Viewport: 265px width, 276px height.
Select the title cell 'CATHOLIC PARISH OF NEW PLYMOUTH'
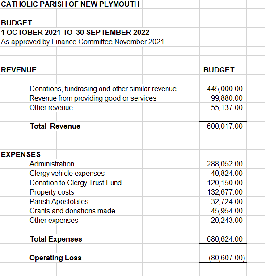(x=70, y=4)
